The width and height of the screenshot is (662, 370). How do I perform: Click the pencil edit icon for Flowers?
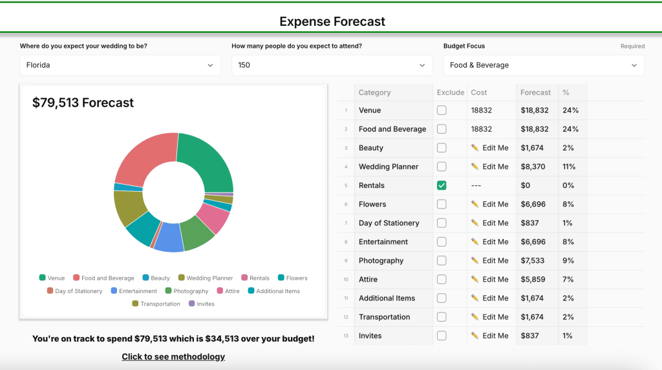coord(475,204)
